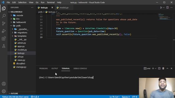
Task: Open urls.py in explorer
Action: coord(21,57)
